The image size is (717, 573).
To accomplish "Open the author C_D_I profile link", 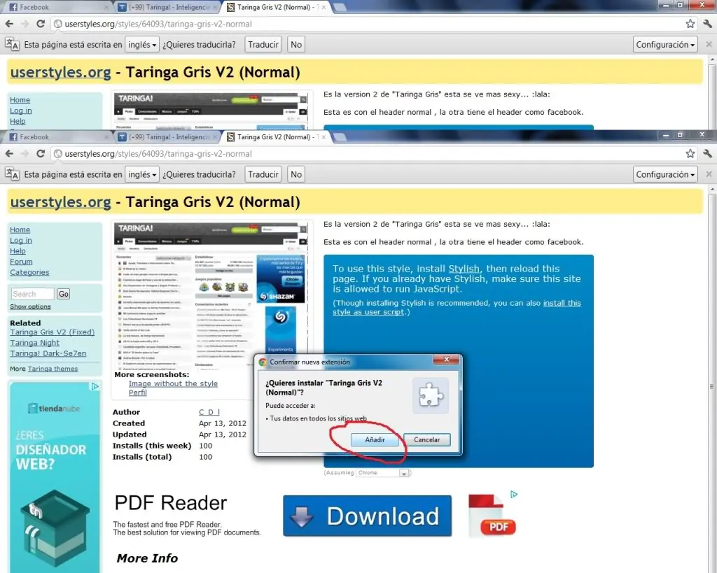I will (x=209, y=412).
